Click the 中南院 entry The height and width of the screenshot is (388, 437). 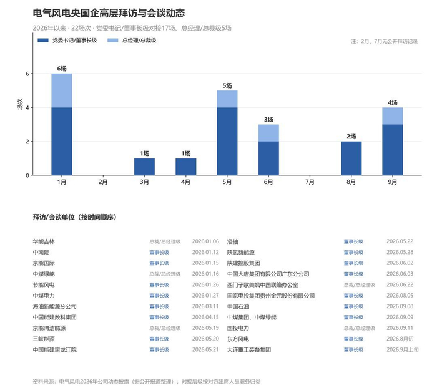41,253
